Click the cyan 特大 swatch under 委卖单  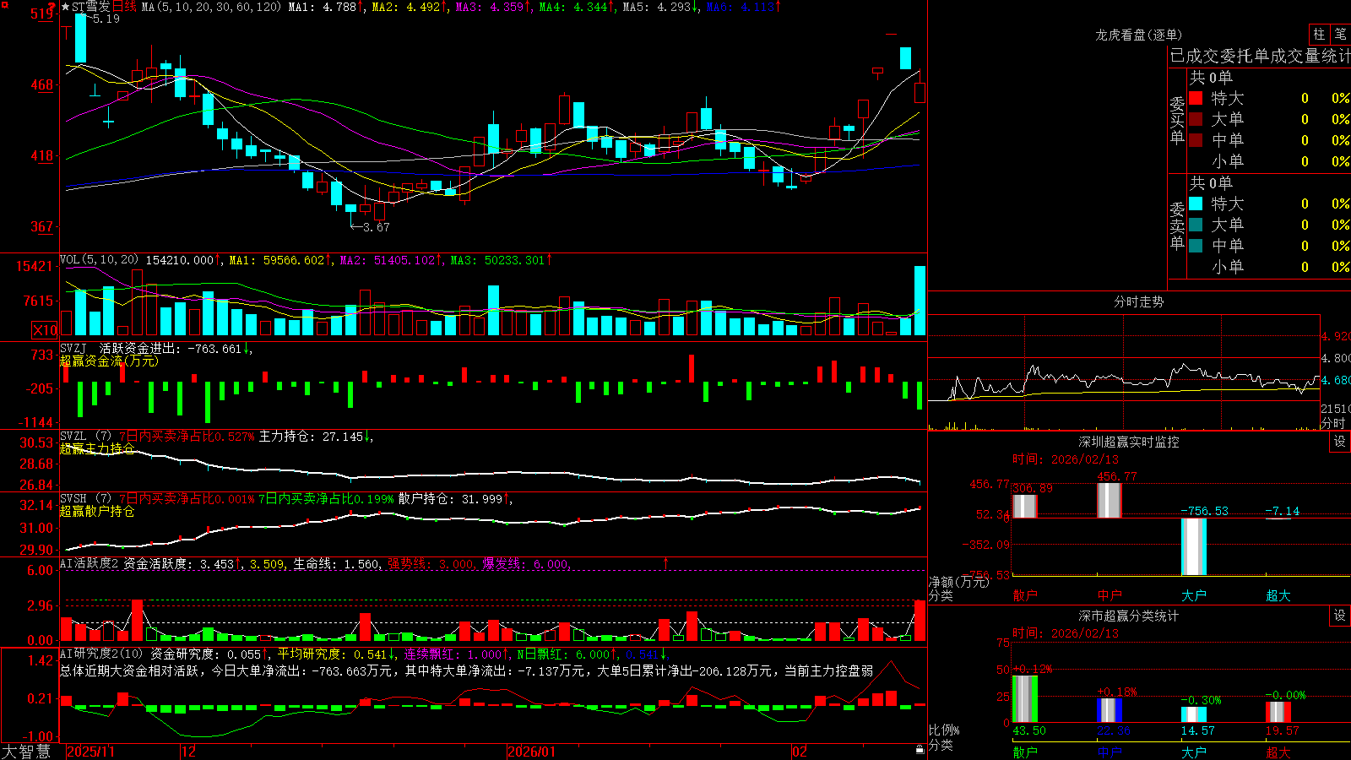1196,204
